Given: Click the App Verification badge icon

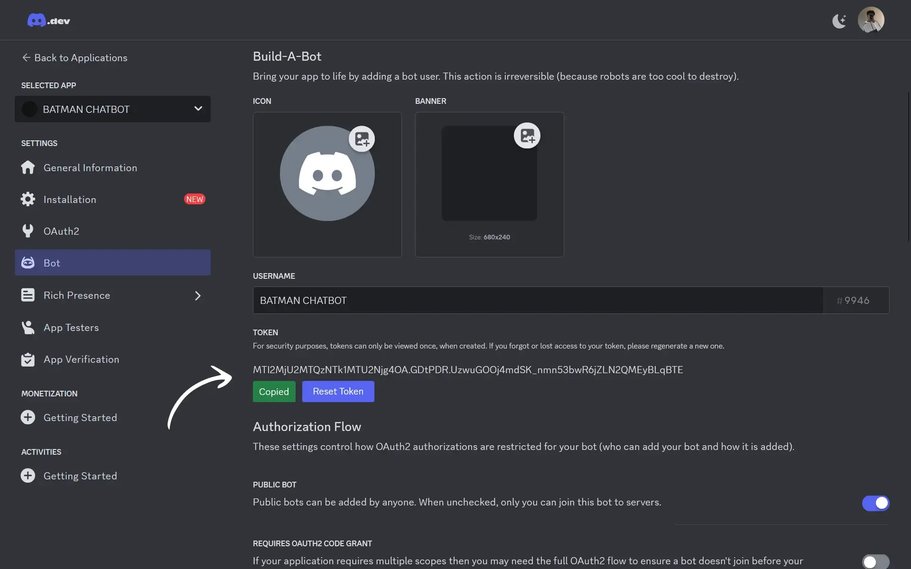Looking at the screenshot, I should click(28, 359).
